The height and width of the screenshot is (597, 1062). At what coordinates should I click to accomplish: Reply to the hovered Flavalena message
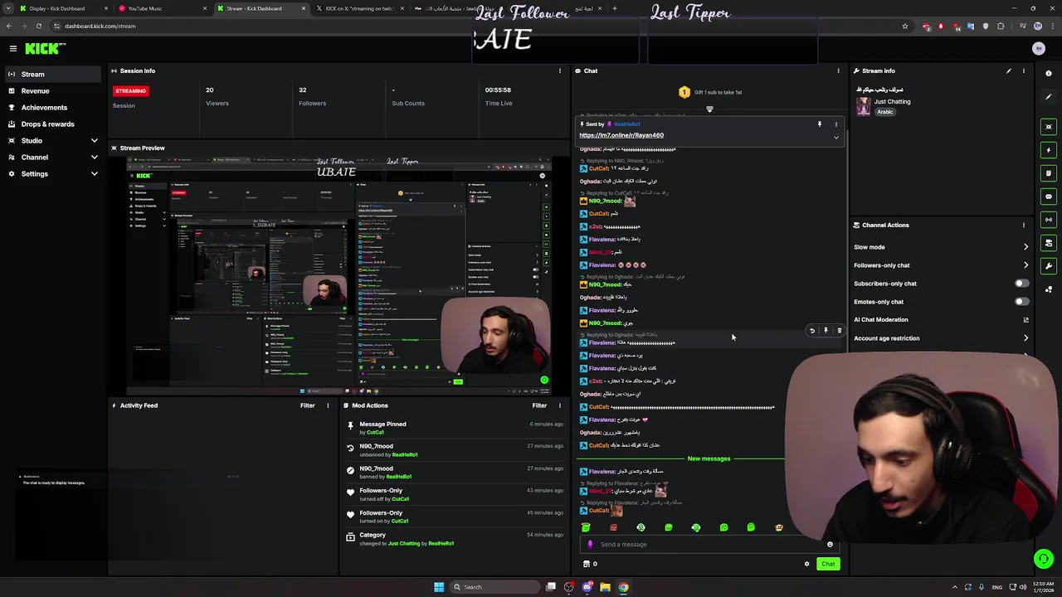click(x=812, y=331)
